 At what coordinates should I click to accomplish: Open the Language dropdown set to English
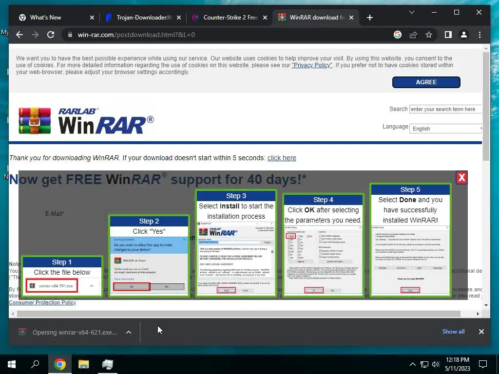click(x=445, y=129)
